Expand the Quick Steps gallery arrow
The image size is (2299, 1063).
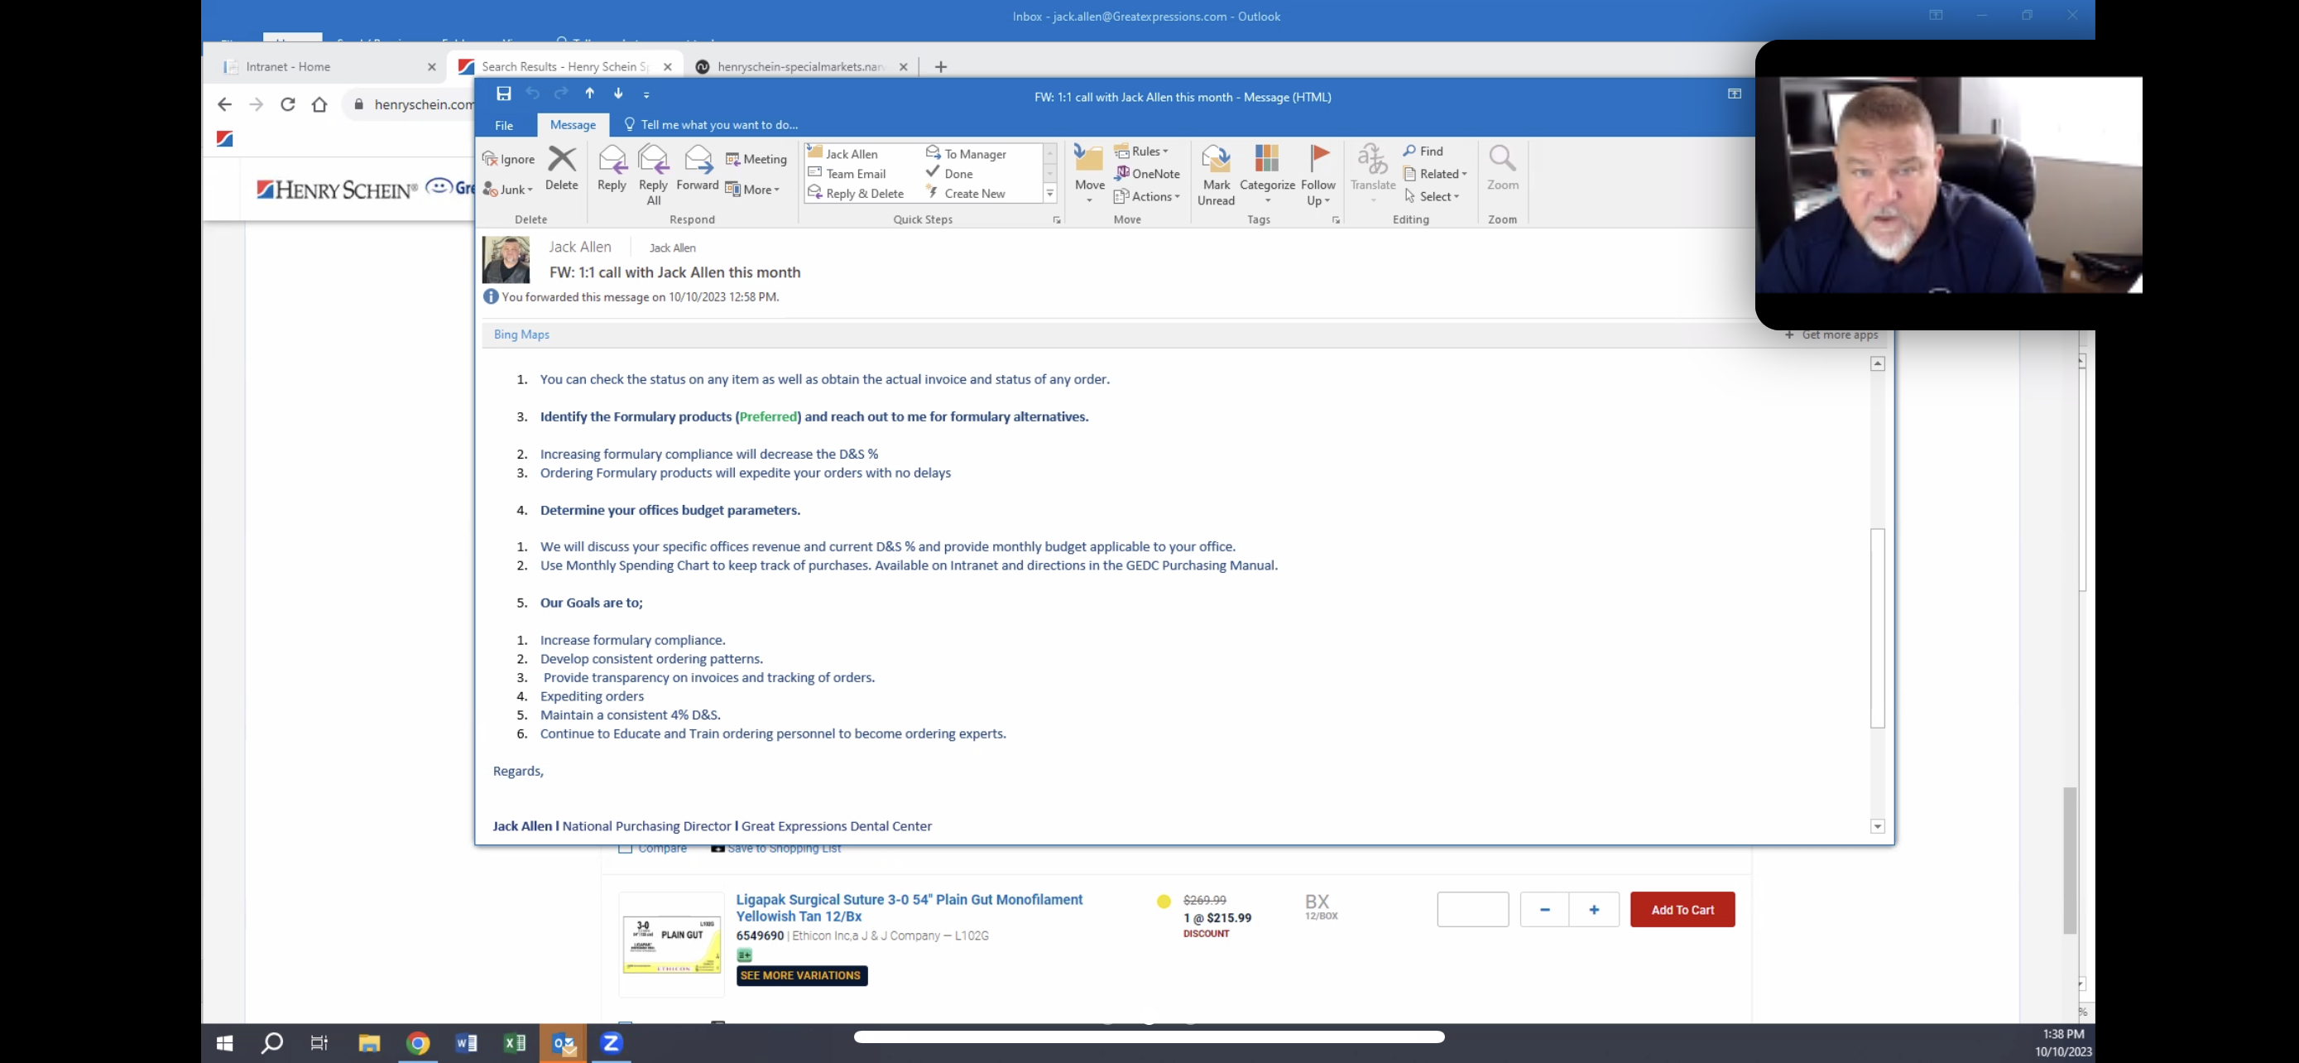[x=1049, y=194]
